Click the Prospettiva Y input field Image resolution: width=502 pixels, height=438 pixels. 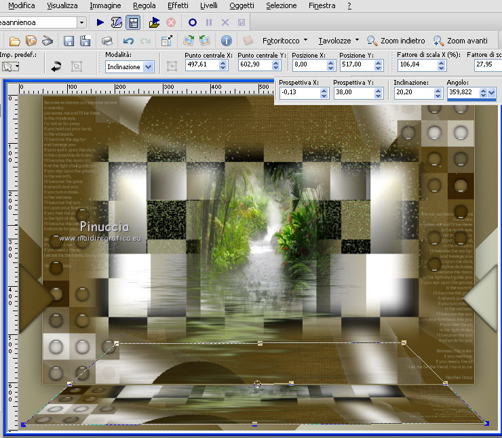(x=351, y=93)
